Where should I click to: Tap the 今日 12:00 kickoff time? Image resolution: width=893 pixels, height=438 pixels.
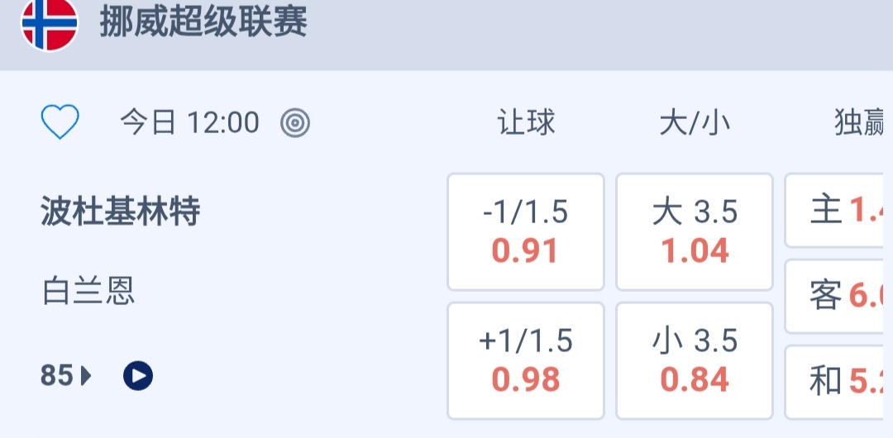click(x=189, y=123)
